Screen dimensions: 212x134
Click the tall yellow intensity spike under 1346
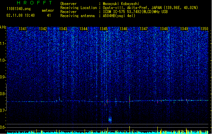tap(130, 130)
